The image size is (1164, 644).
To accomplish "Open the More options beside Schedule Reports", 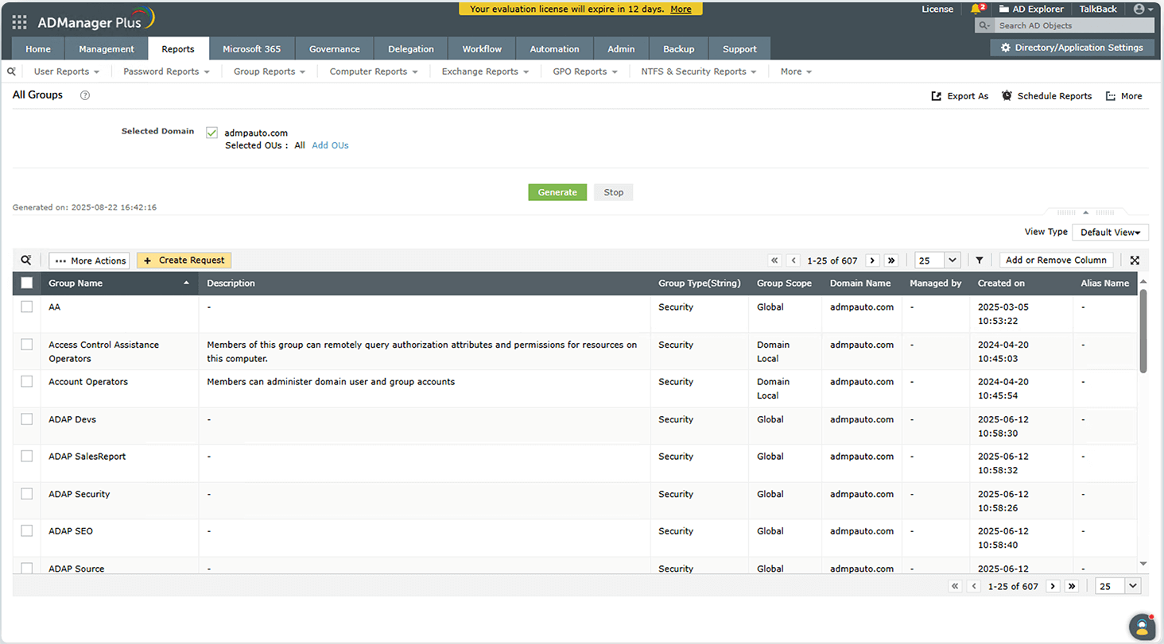I will point(1123,96).
